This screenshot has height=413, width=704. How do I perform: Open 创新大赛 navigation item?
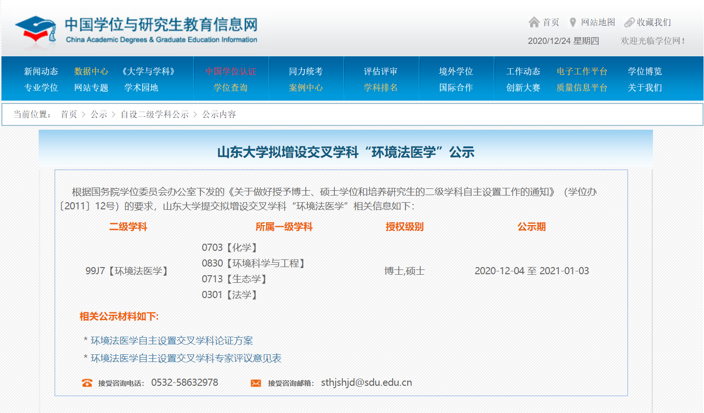523,88
